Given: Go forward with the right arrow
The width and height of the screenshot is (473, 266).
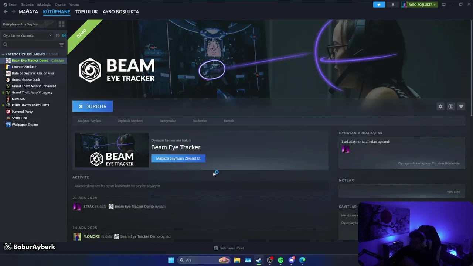Looking at the screenshot, I should 13,12.
